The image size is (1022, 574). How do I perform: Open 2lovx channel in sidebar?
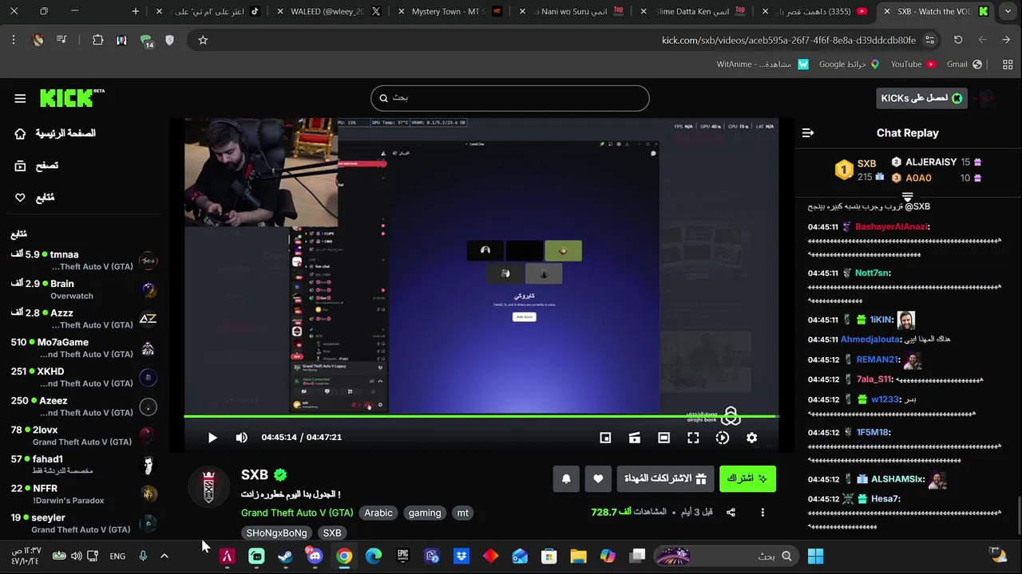point(83,436)
